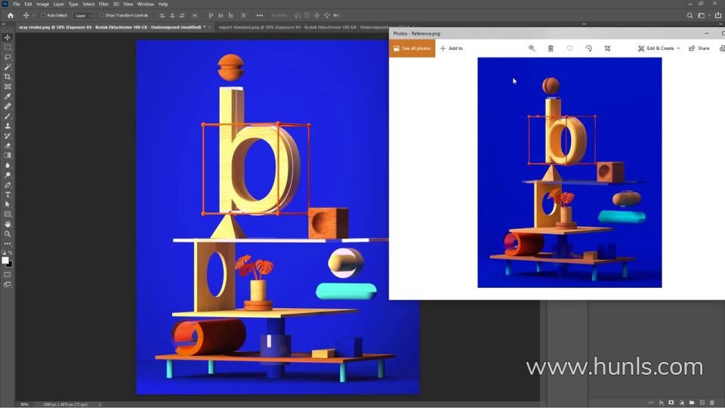Toggle Show Transform Controls checkbox

(x=103, y=15)
